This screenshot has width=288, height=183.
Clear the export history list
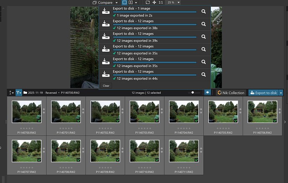(x=106, y=85)
